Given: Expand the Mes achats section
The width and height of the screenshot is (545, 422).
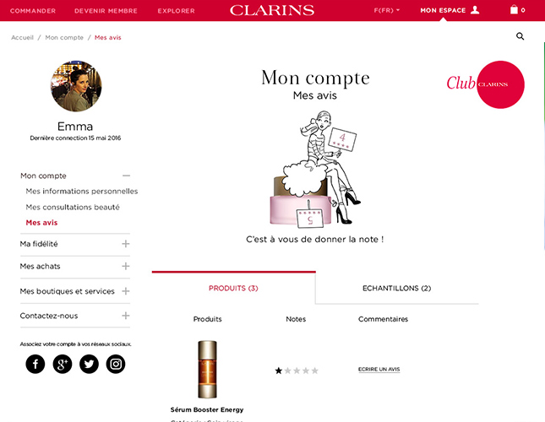Looking at the screenshot, I should (x=126, y=266).
